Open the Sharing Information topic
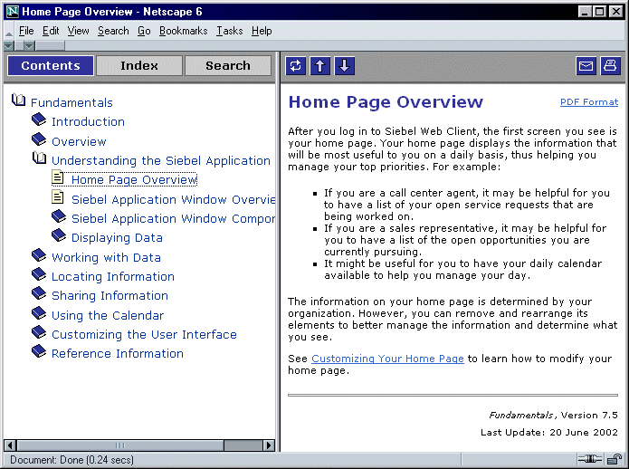 [110, 296]
